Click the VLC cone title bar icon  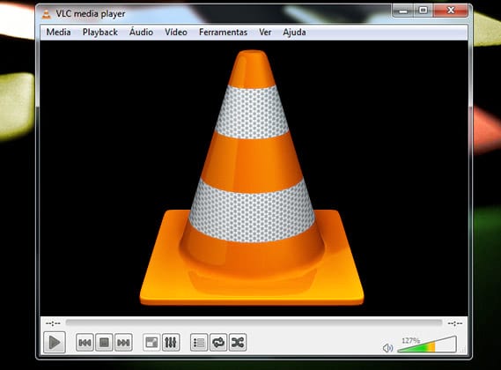pyautogui.click(x=47, y=14)
